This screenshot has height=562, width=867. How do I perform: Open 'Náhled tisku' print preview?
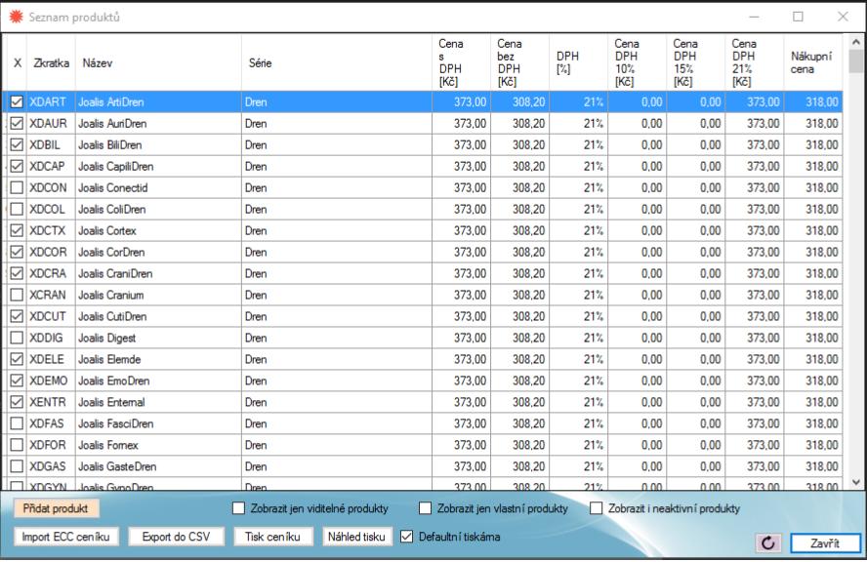pyautogui.click(x=356, y=537)
